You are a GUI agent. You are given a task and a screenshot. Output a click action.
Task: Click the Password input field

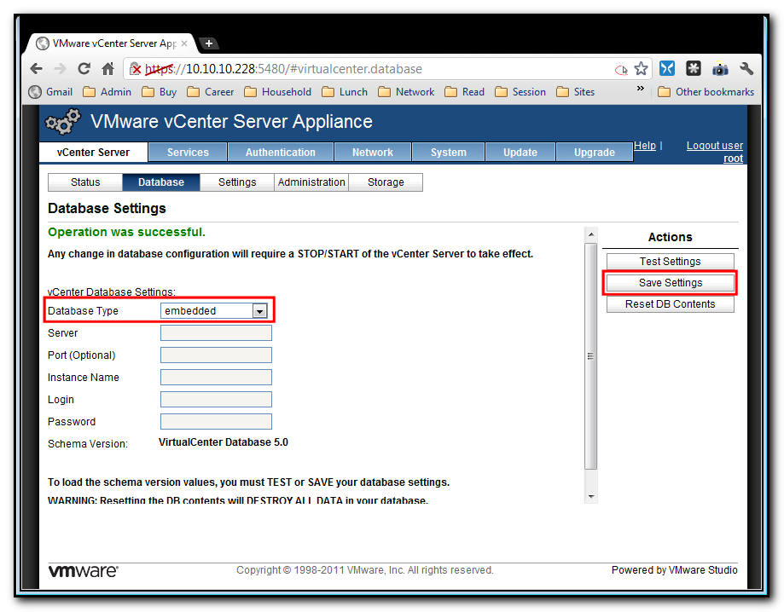pos(216,421)
